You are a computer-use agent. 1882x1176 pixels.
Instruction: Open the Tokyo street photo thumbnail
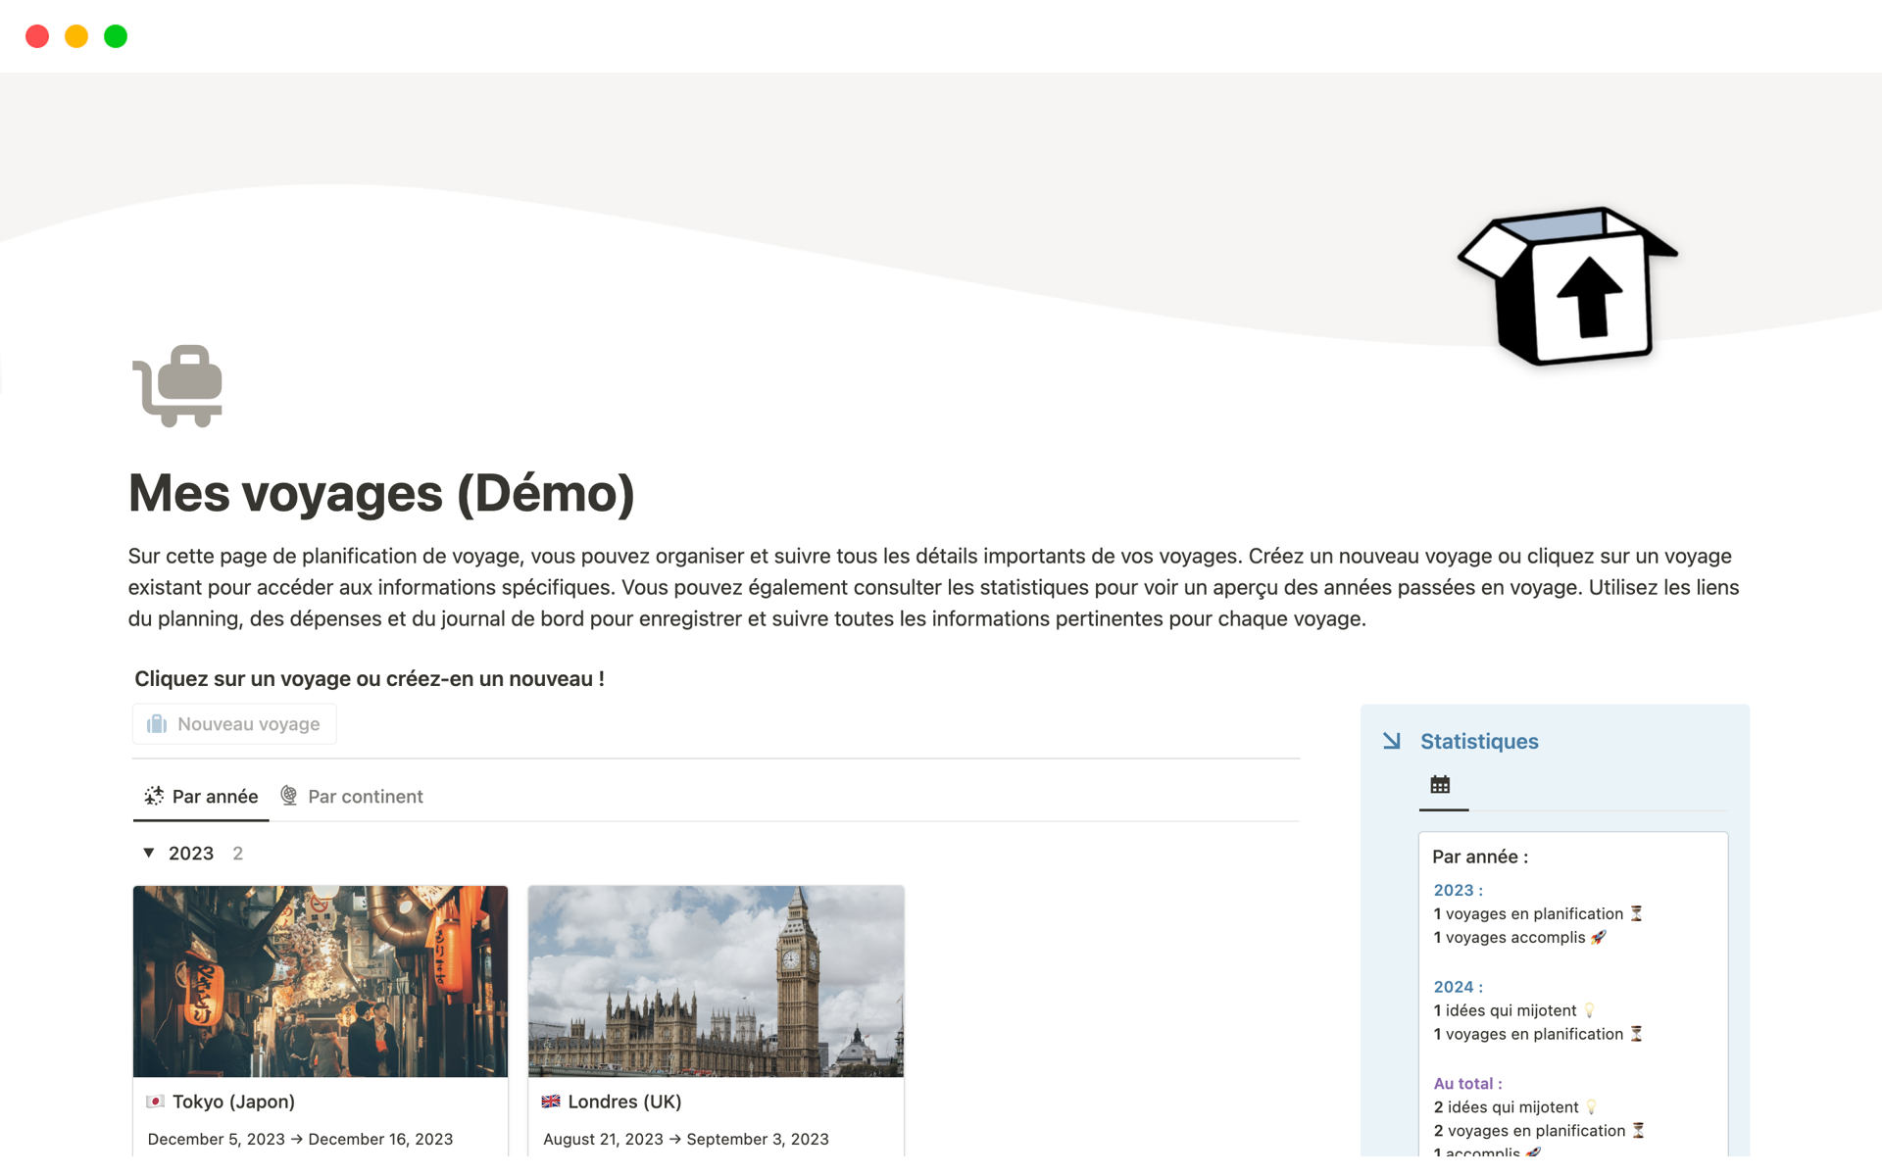click(321, 981)
